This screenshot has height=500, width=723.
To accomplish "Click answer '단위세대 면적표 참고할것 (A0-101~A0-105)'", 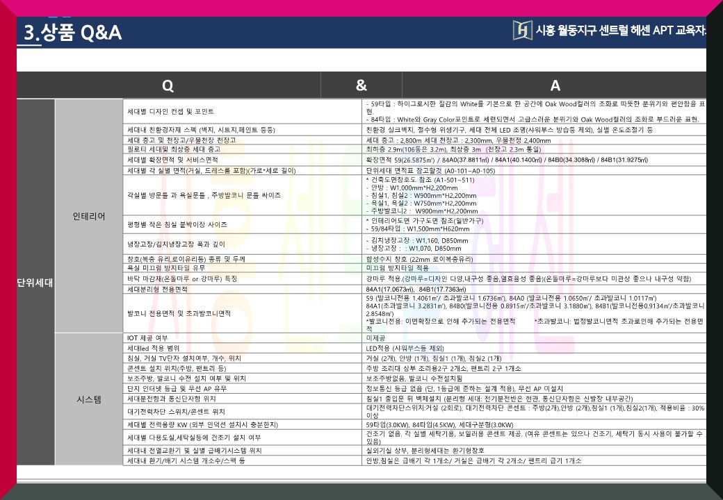I will [x=430, y=170].
